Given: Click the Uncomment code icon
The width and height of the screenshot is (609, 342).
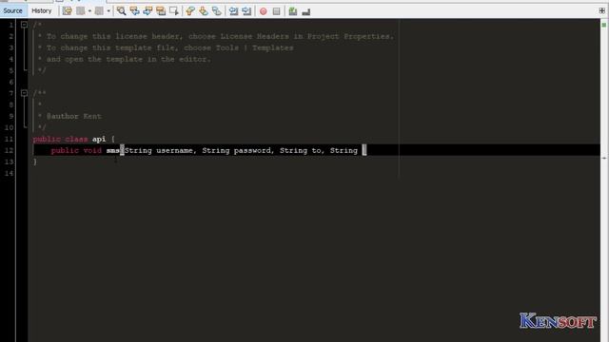Looking at the screenshot, I should pyautogui.click(x=306, y=11).
